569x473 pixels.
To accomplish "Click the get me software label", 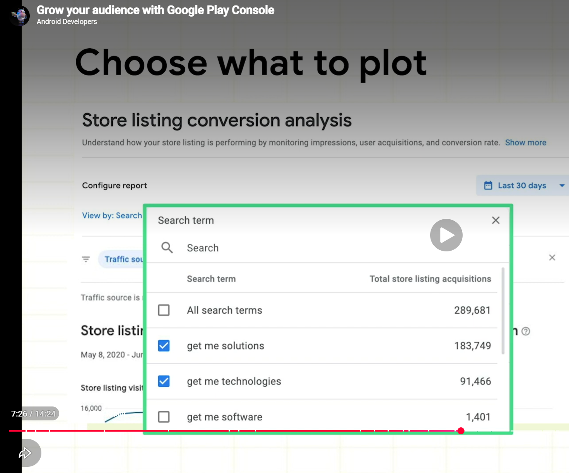I will coord(225,417).
